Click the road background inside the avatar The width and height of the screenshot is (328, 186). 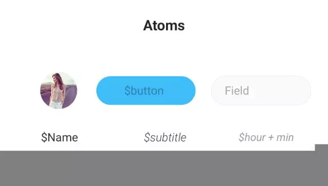pyautogui.click(x=70, y=97)
